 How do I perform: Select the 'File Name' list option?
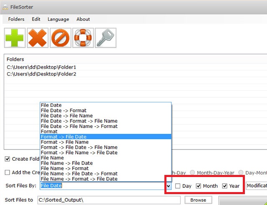pyautogui.click(x=106, y=158)
